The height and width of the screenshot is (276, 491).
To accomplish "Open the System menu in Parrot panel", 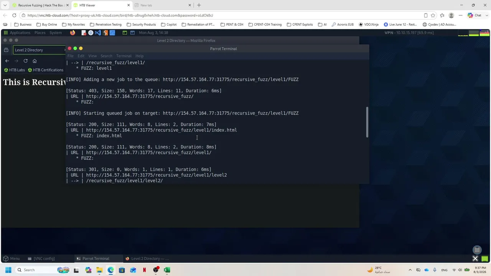I will point(56,33).
